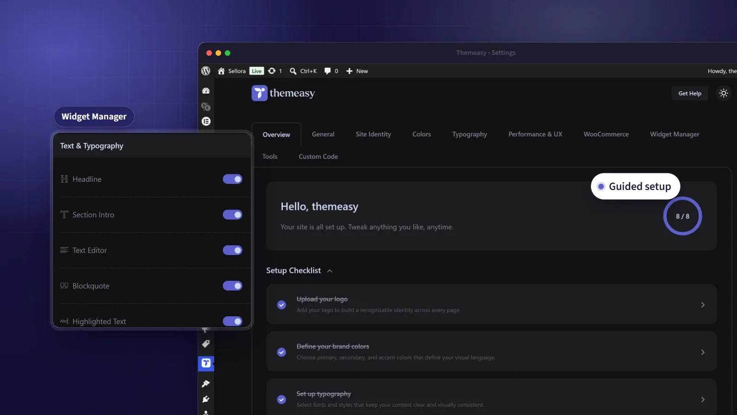Click the WordPress logo in admin bar
Image resolution: width=737 pixels, height=415 pixels.
tap(206, 71)
